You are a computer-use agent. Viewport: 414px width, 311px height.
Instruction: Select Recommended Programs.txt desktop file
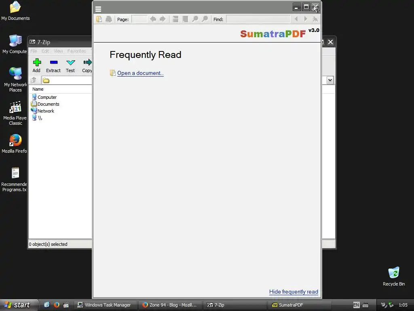pyautogui.click(x=14, y=179)
